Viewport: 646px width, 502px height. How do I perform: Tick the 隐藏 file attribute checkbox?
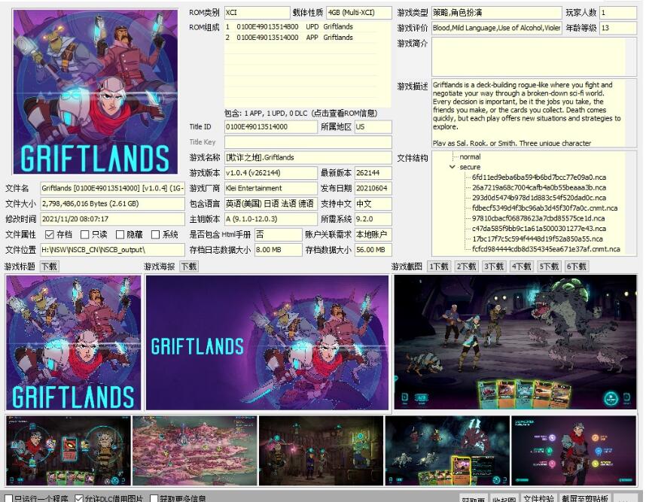120,234
